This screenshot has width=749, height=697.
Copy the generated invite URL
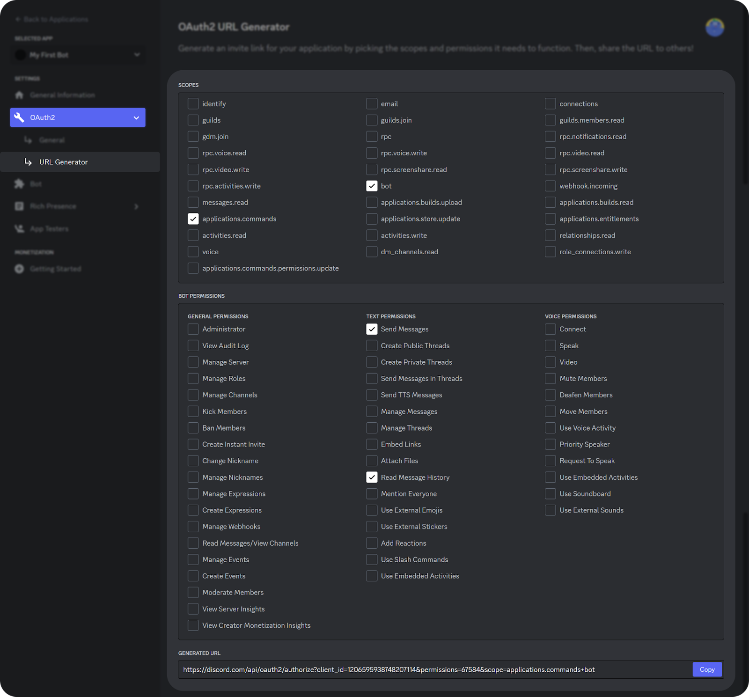point(707,669)
